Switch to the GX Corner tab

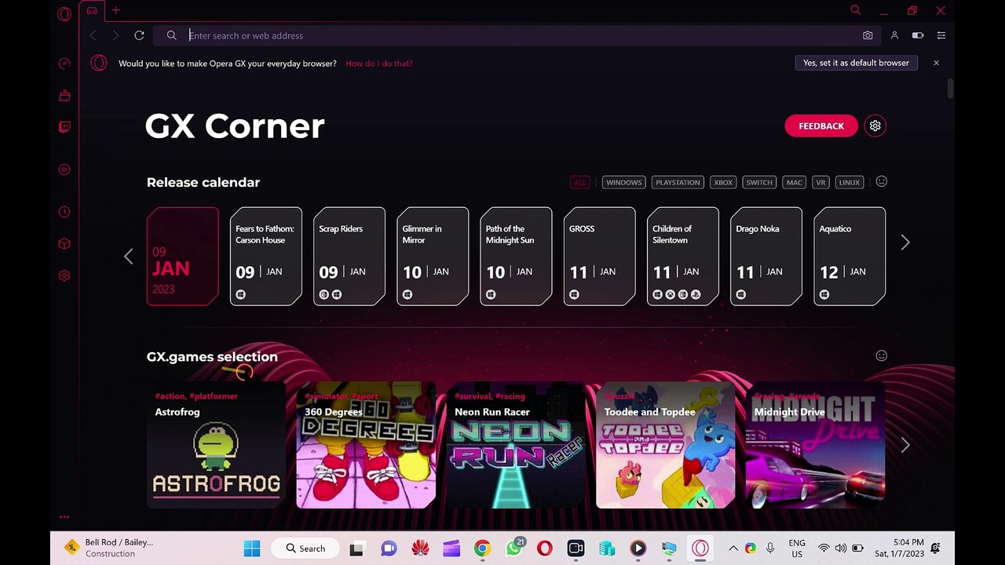92,10
